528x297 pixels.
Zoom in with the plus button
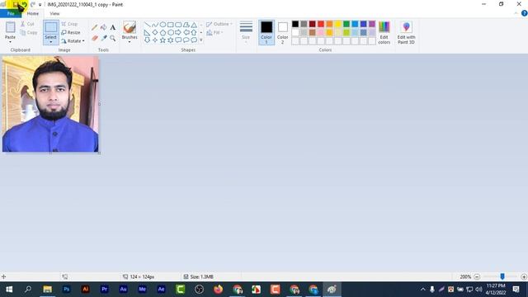coord(524,277)
